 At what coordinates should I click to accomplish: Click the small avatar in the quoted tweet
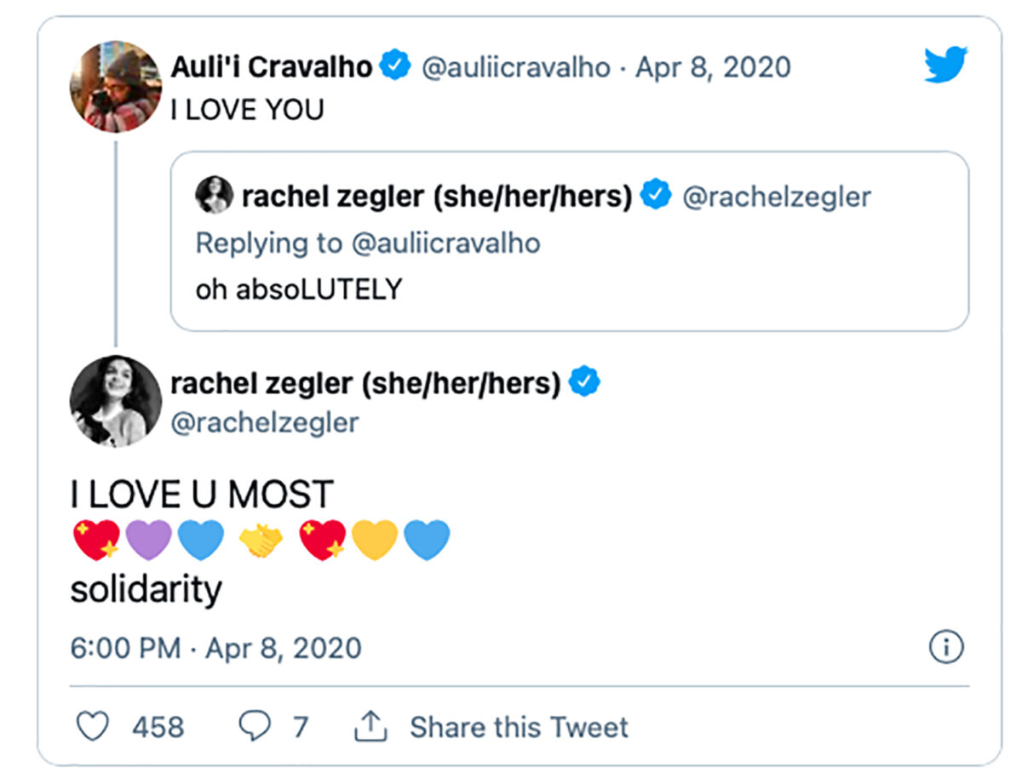[x=215, y=194]
